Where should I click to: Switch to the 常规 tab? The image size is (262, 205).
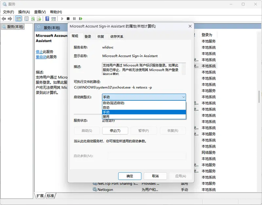[75, 36]
